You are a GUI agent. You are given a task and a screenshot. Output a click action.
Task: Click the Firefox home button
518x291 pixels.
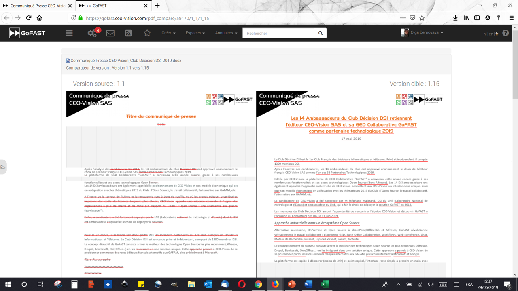coord(39,18)
